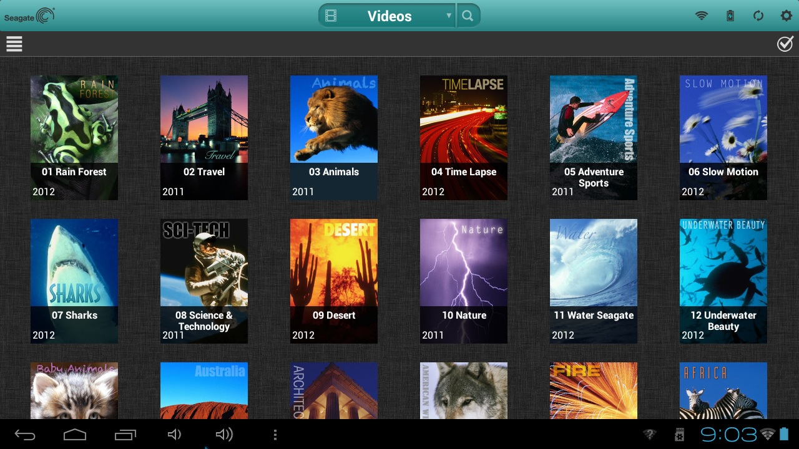Click the film strip icon
Screen dimensions: 799x449
pyautogui.click(x=331, y=16)
